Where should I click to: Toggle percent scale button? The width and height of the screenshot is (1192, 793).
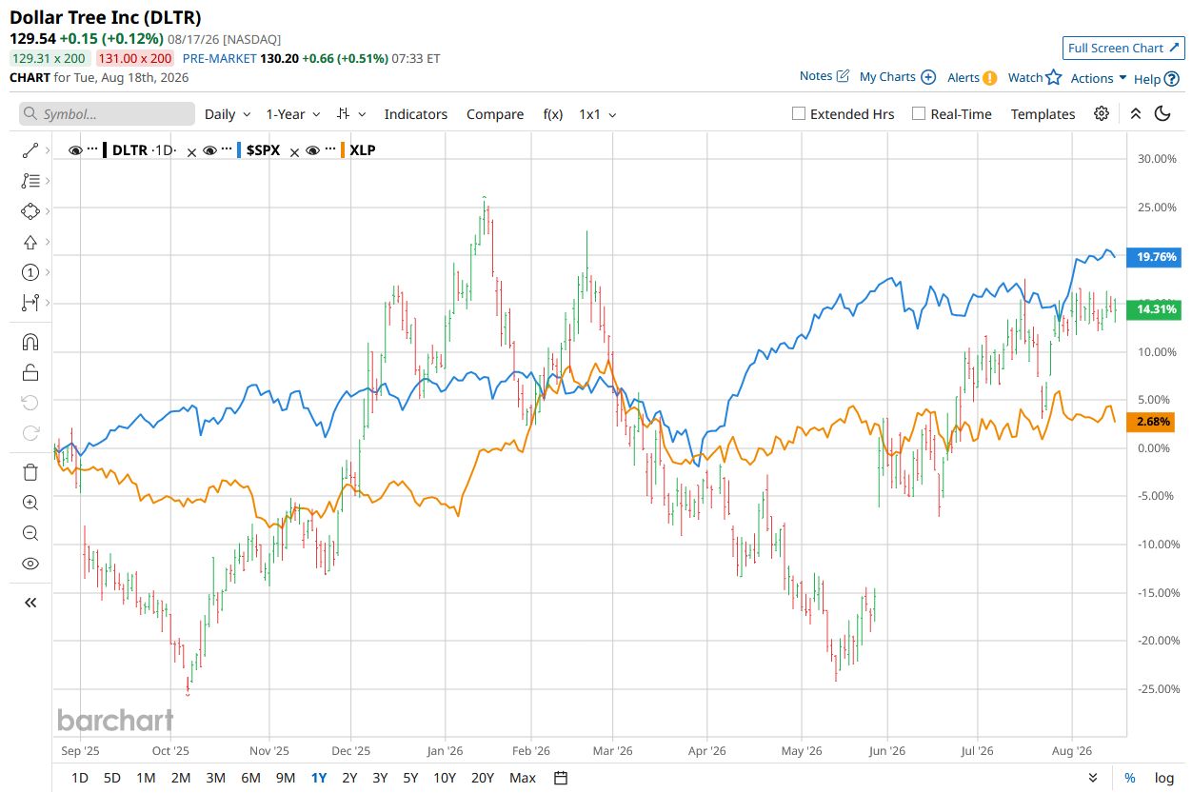1129,778
